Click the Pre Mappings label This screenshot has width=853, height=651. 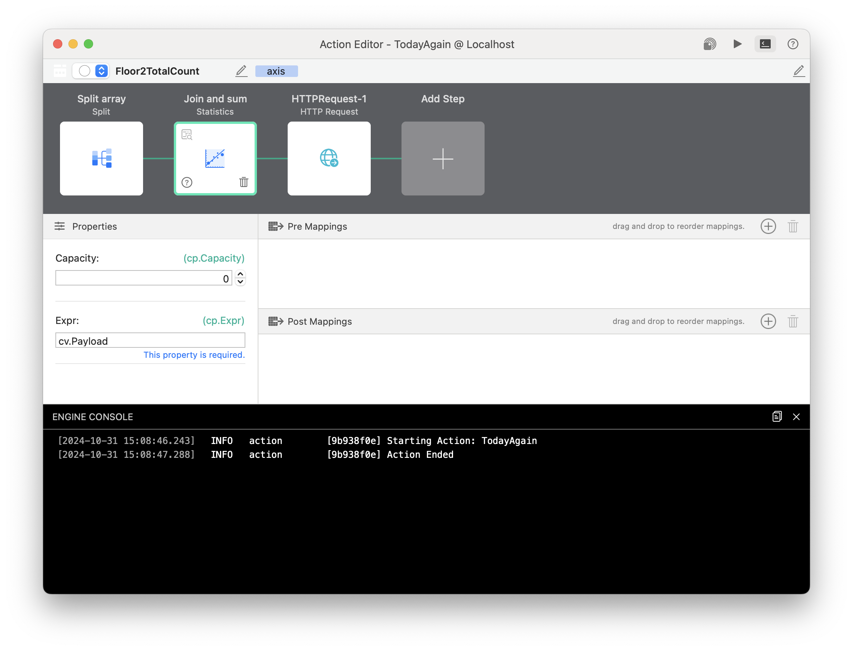[317, 227]
